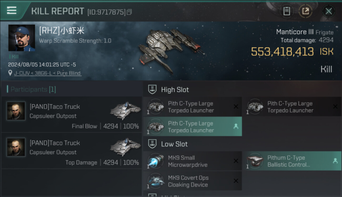342x197 pixels.
Task: Click the person icon on Pithum Ballistic Control
Action: pos(335,161)
